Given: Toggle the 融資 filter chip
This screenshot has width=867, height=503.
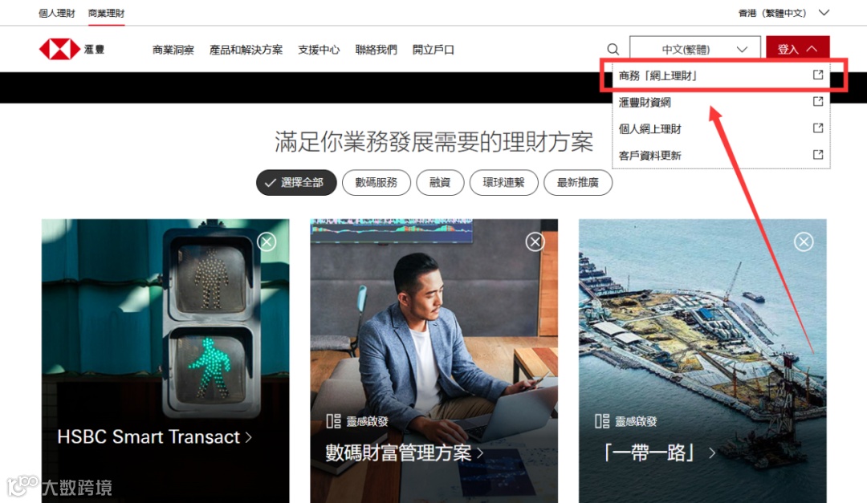Looking at the screenshot, I should [x=440, y=182].
